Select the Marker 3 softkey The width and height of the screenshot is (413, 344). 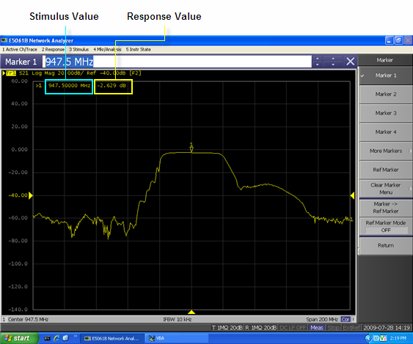[386, 113]
